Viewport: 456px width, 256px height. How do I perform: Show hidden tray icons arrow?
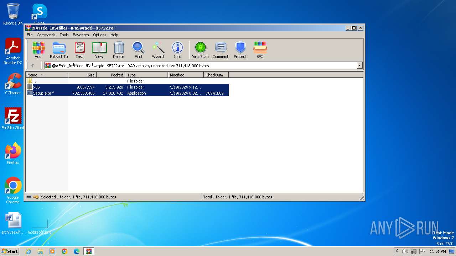click(397, 251)
